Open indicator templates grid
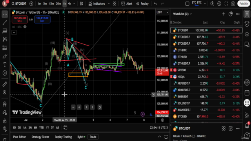Viewport: 251px width, 141px height. click(115, 4)
